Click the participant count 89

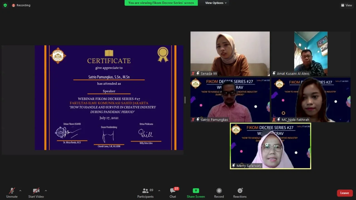151,190
